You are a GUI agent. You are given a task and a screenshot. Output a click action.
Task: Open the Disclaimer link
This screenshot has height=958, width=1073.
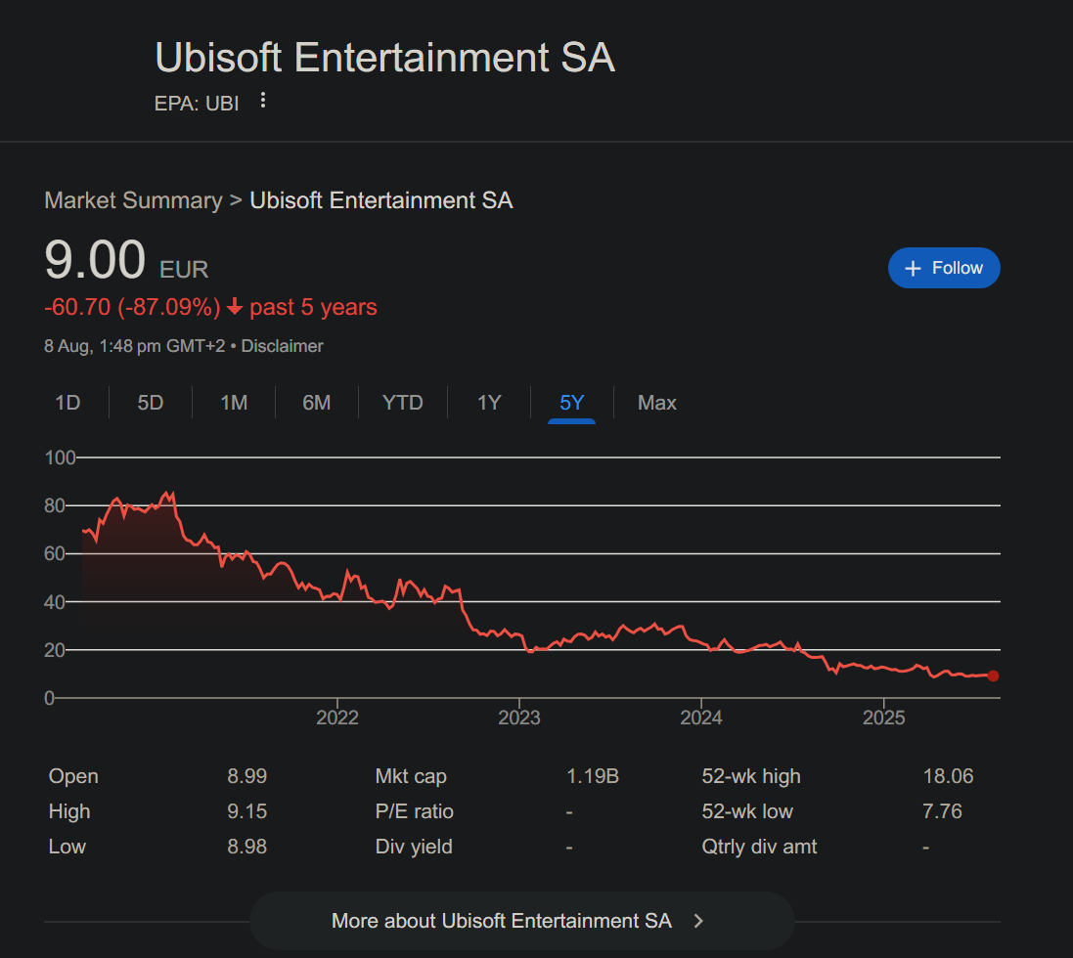pos(282,346)
